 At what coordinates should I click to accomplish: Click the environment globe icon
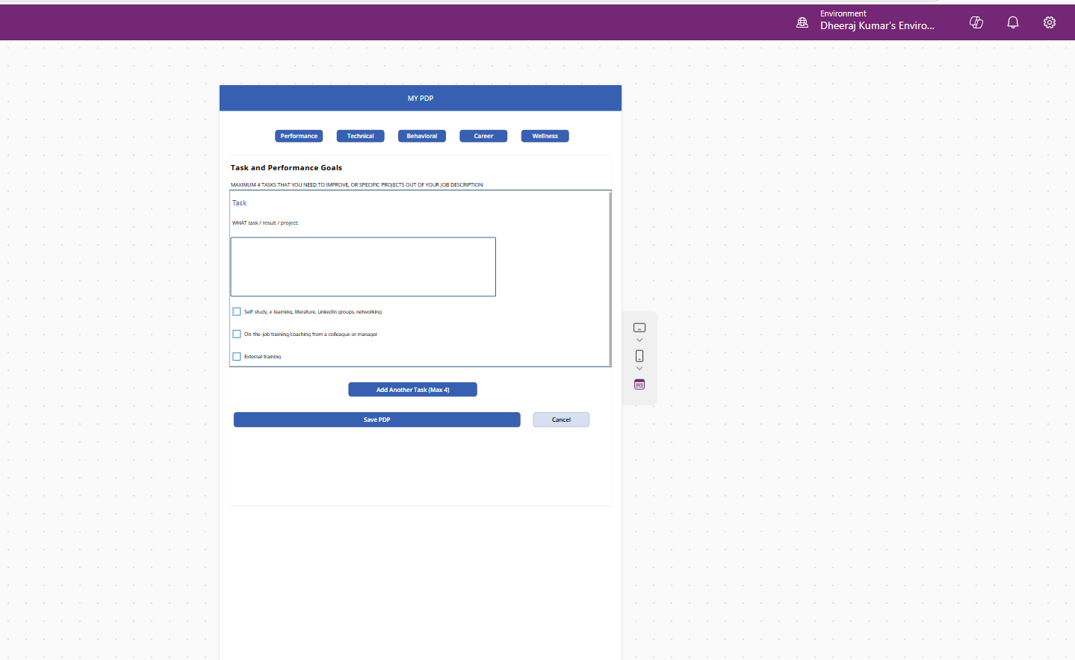point(802,22)
